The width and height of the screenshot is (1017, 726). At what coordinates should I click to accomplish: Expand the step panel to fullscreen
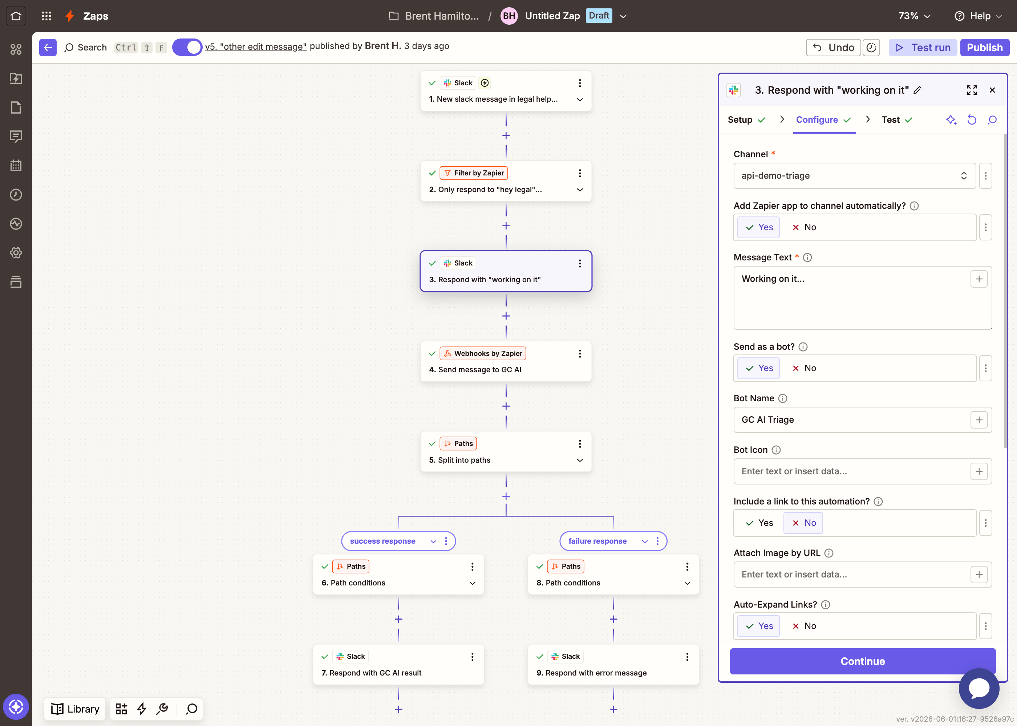pos(972,90)
